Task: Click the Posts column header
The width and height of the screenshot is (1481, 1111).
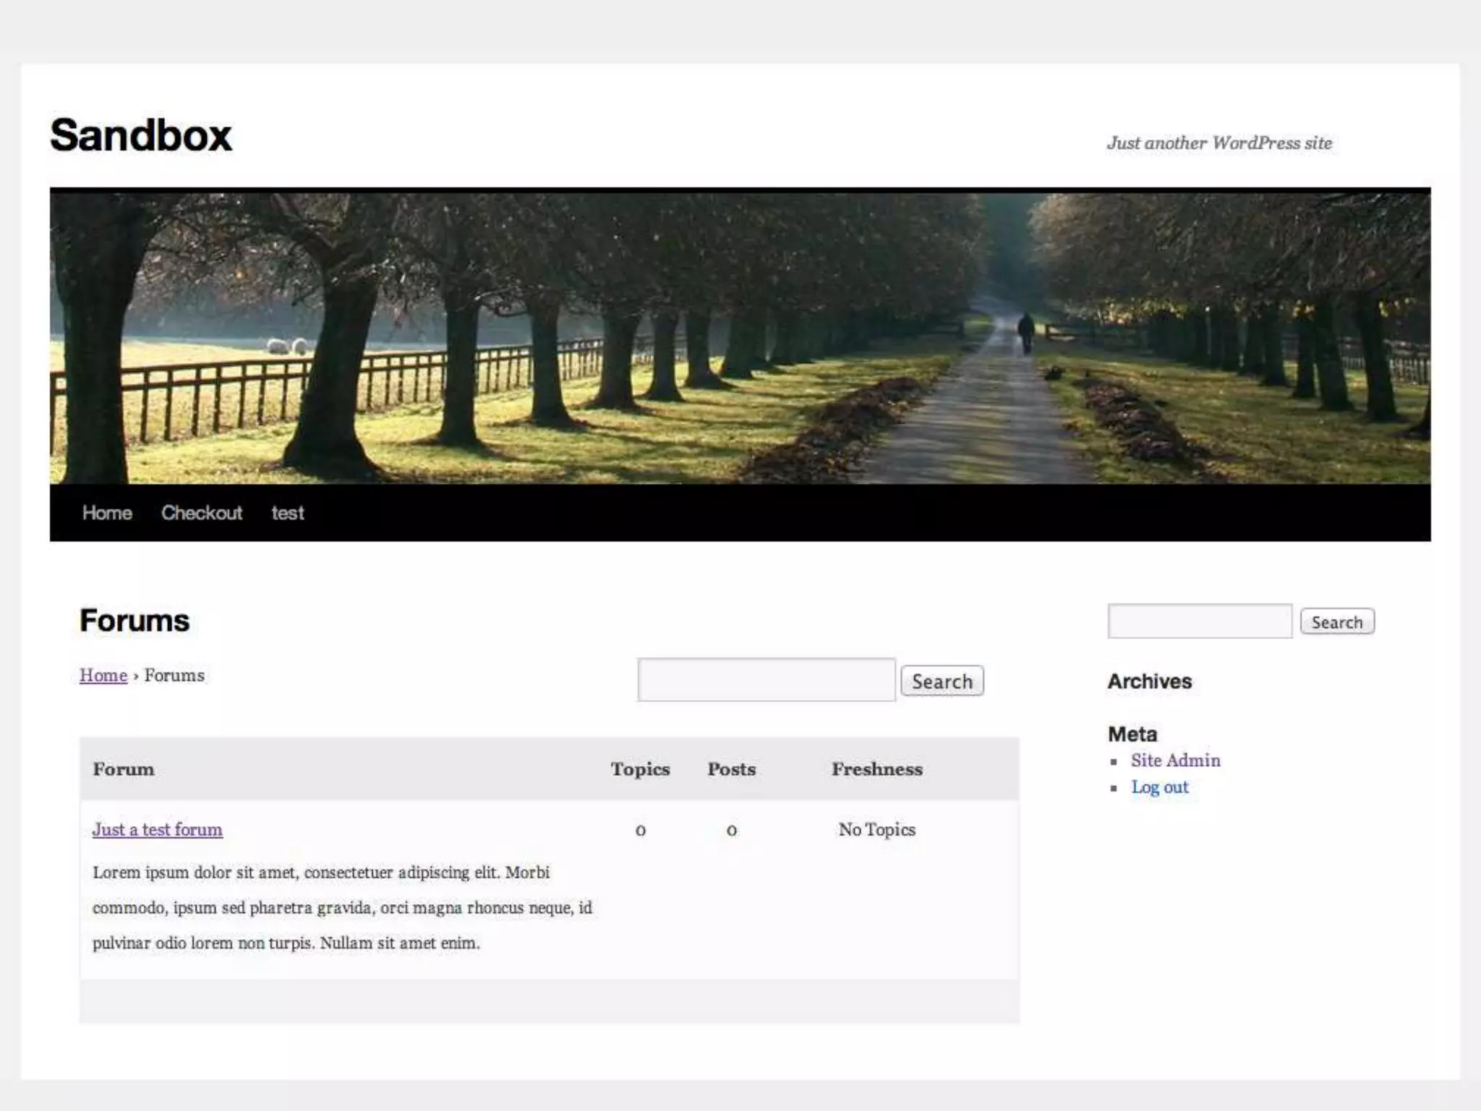Action: pos(731,769)
